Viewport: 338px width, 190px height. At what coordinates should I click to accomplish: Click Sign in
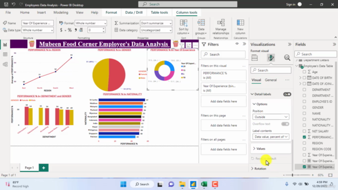coord(290,5)
